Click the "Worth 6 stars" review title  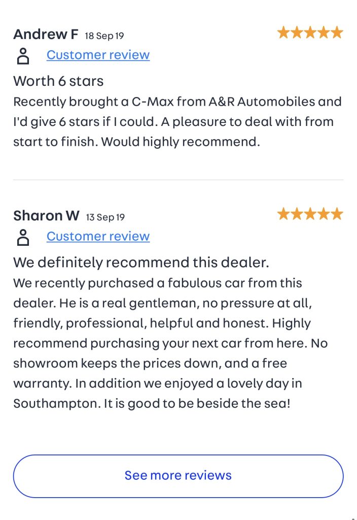[58, 81]
